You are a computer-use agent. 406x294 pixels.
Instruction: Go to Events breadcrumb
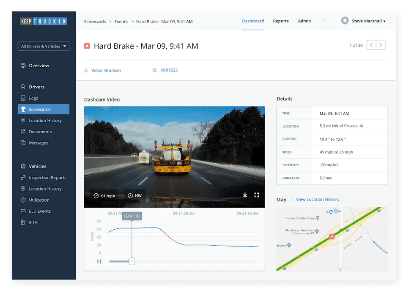[121, 22]
